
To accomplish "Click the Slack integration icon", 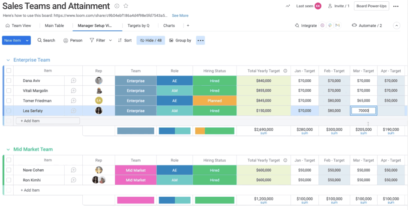I will tap(330, 26).
